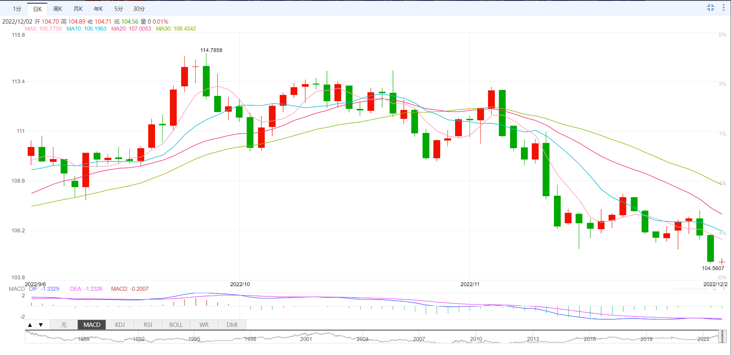Show the DMI indicator

232,325
